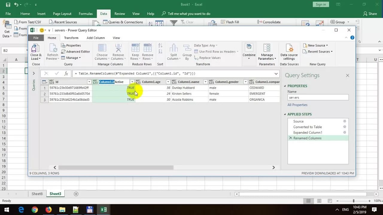Click the Excel zoom slider
This screenshot has height=215, width=383.
point(353,201)
